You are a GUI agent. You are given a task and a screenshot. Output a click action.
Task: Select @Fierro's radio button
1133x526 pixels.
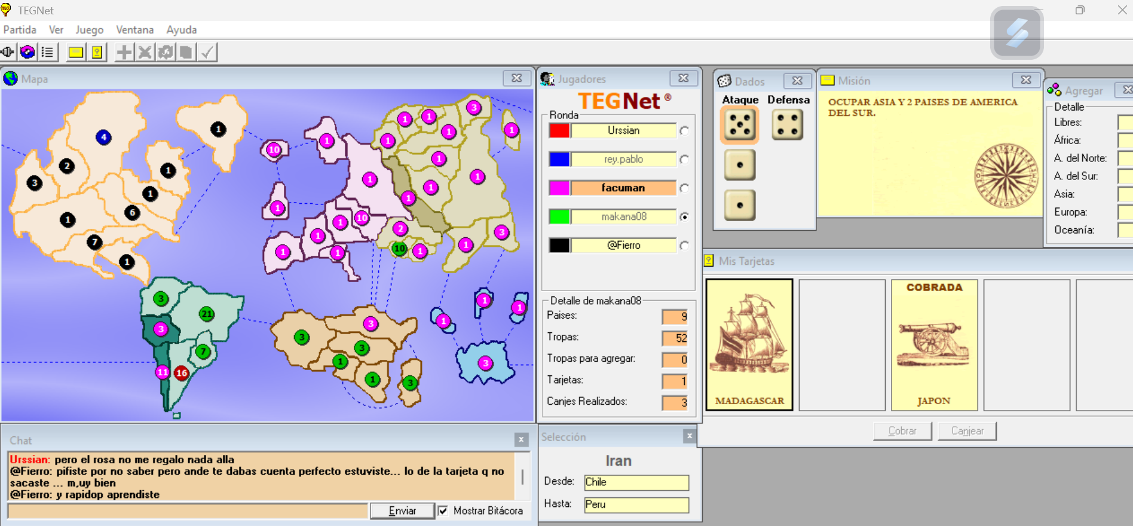(684, 245)
